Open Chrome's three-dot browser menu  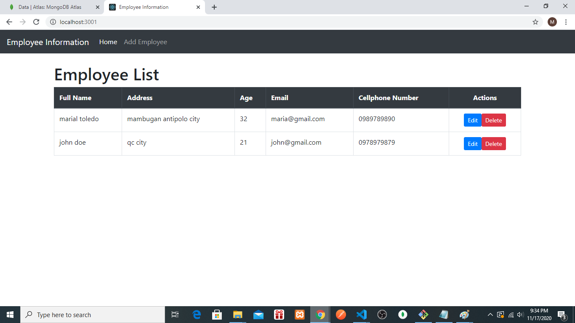(566, 22)
